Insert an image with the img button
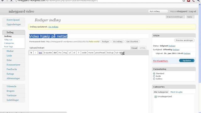Viewport: 201px width, 113px height. click(x=65, y=53)
